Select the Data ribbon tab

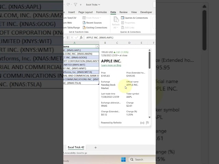113,12
